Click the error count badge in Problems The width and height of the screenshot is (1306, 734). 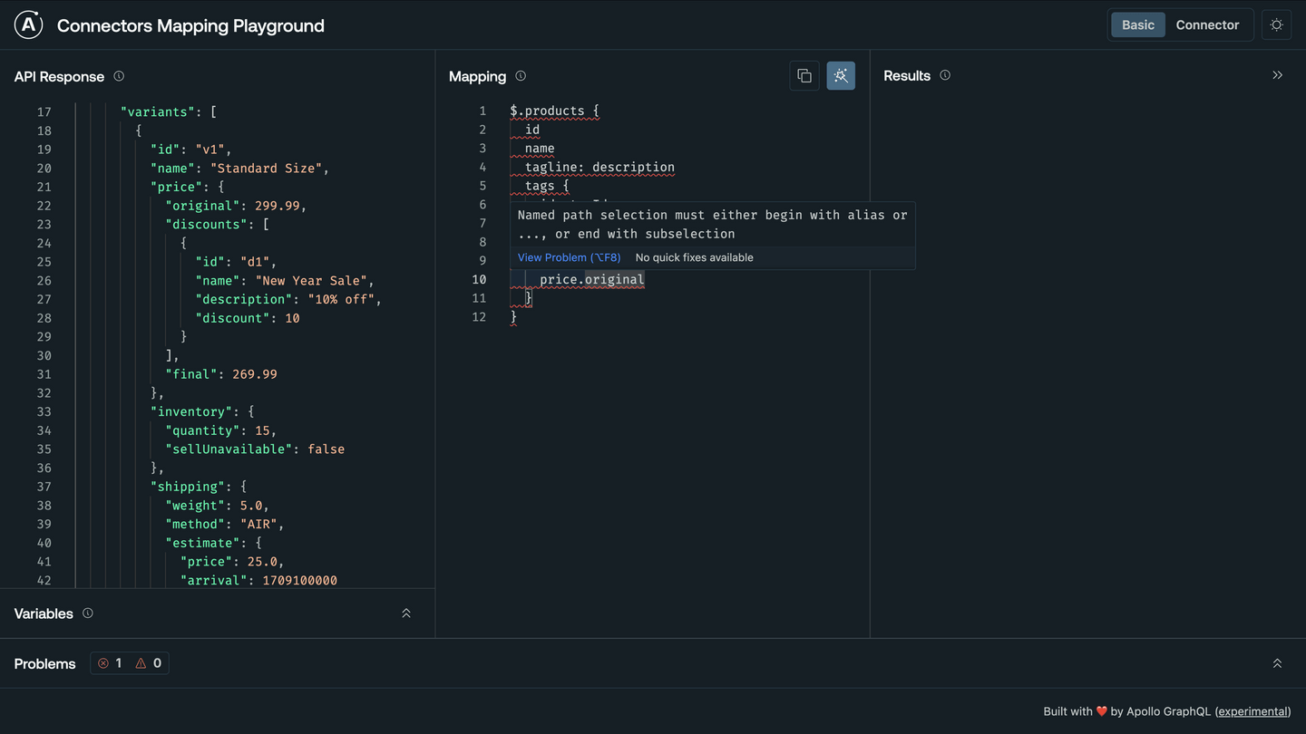click(110, 663)
